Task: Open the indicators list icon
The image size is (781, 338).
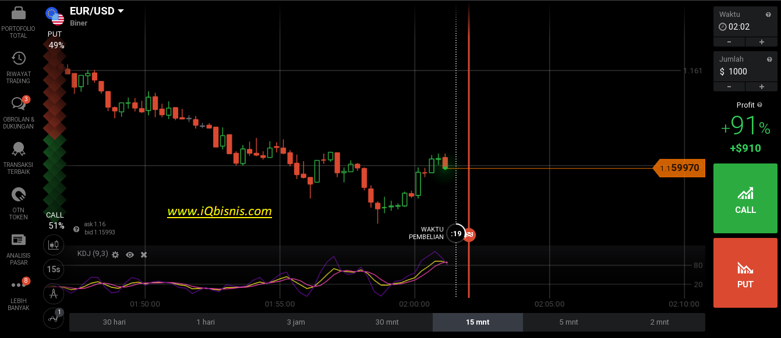Action: [x=53, y=318]
